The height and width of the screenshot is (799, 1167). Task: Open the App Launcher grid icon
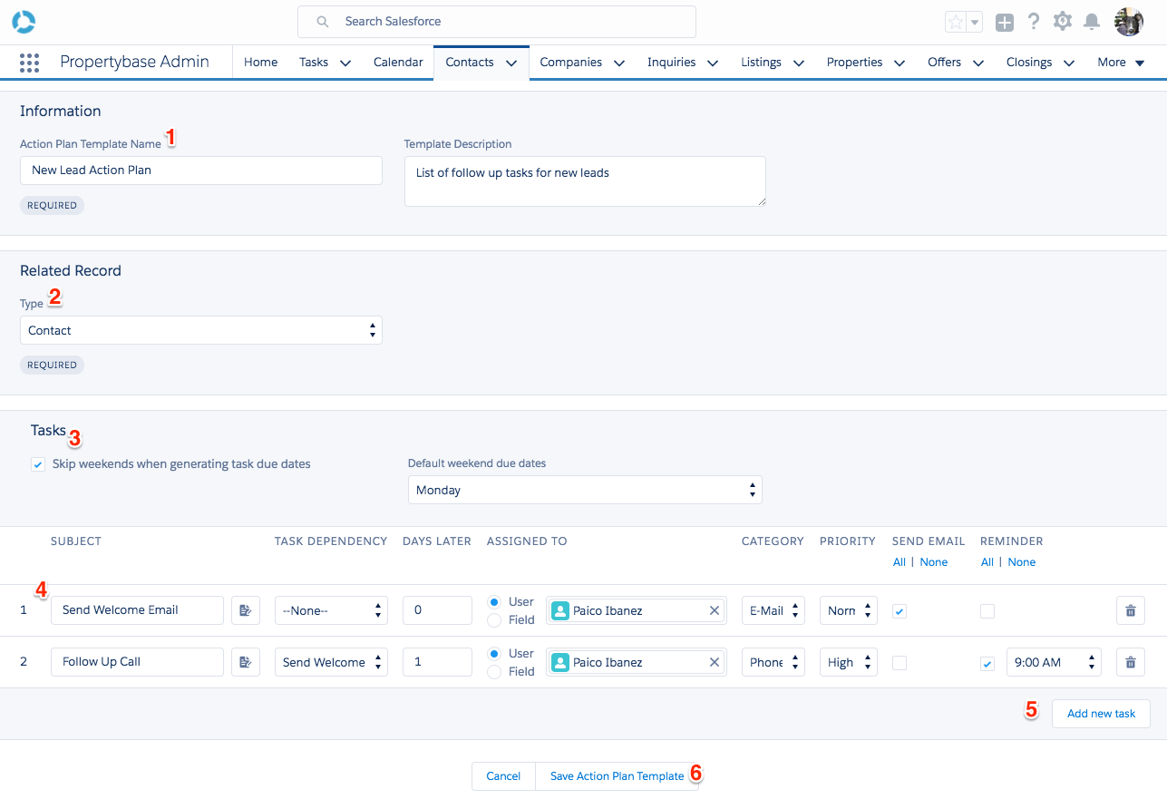(x=29, y=63)
